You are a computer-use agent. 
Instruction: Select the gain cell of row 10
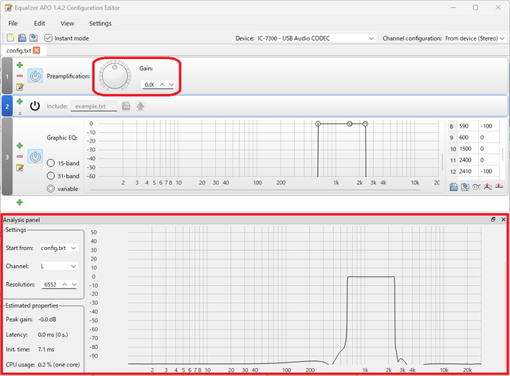click(488, 149)
